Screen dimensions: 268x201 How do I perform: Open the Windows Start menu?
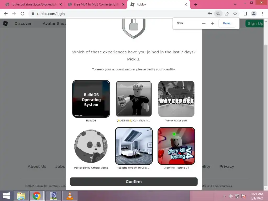(x=6, y=196)
